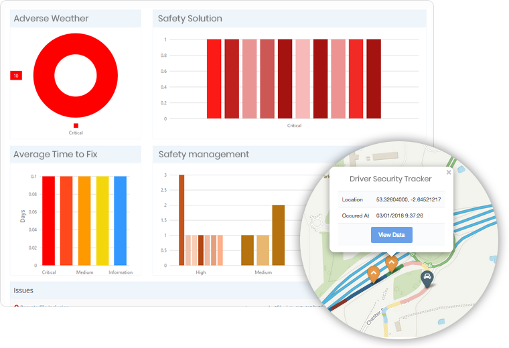Click the Adverse Weather panel title
The width and height of the screenshot is (509, 348).
pos(51,19)
